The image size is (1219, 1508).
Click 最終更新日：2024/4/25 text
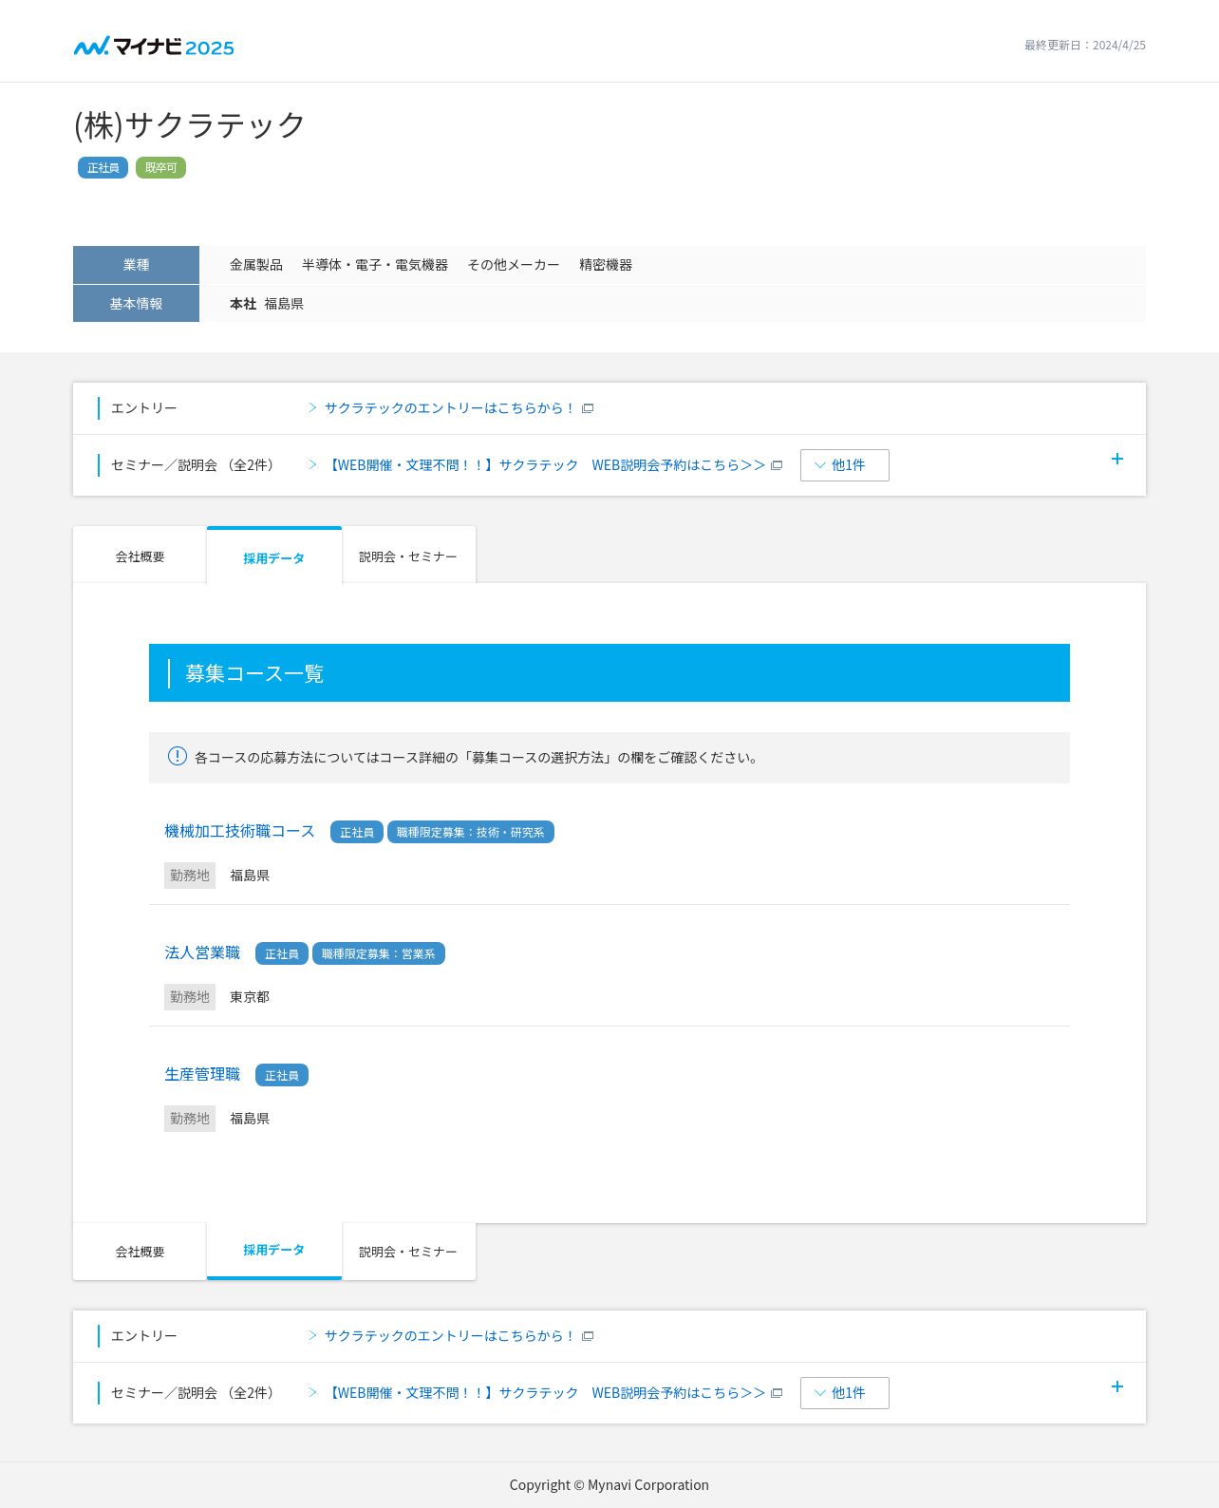pyautogui.click(x=1084, y=46)
